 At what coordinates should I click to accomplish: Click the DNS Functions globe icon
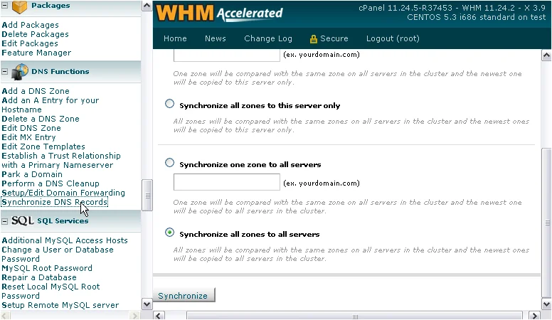(20, 71)
